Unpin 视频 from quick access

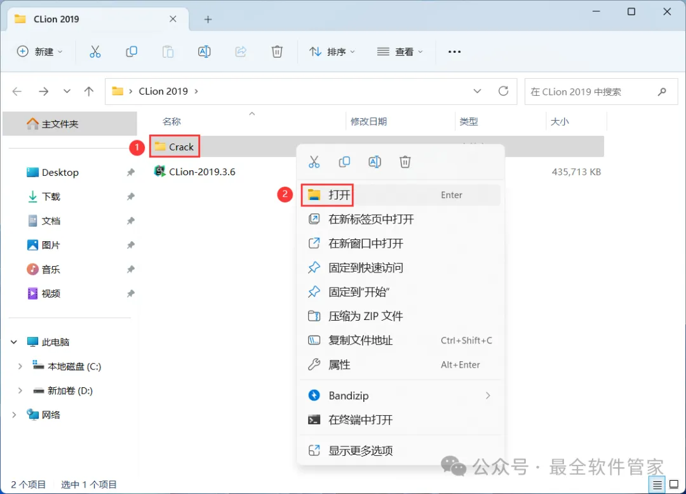(x=130, y=294)
